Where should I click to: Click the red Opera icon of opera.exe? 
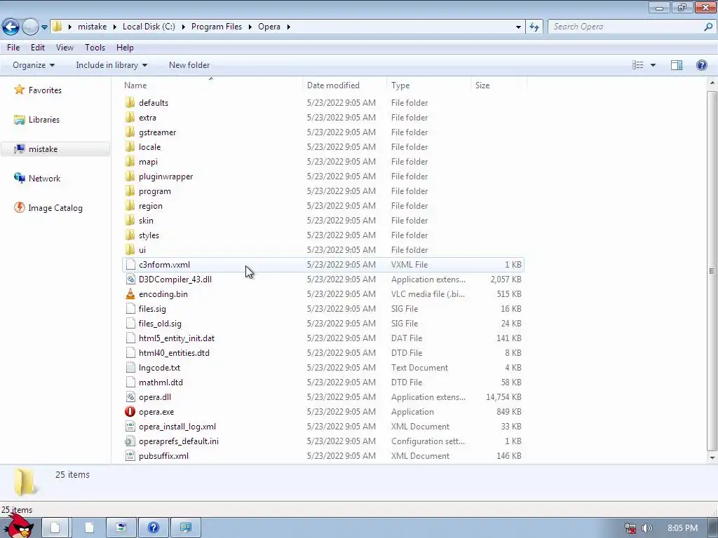pos(130,411)
